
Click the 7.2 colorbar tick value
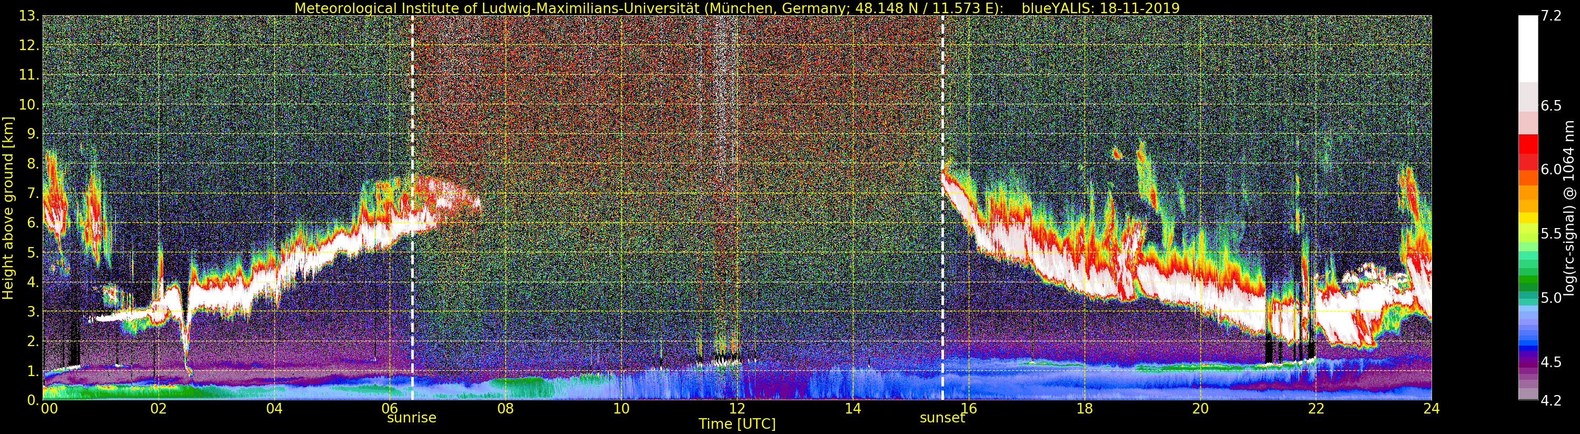[x=1551, y=16]
